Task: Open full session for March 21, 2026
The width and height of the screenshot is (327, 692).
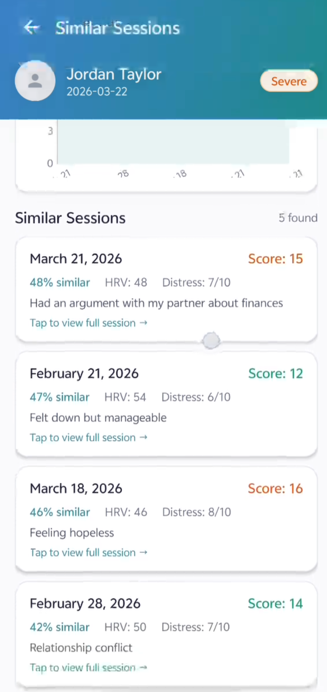Action: pyautogui.click(x=89, y=323)
